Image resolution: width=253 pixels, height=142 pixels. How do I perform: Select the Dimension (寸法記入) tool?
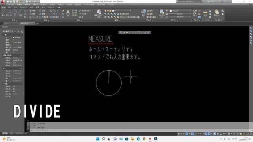coord(74,13)
